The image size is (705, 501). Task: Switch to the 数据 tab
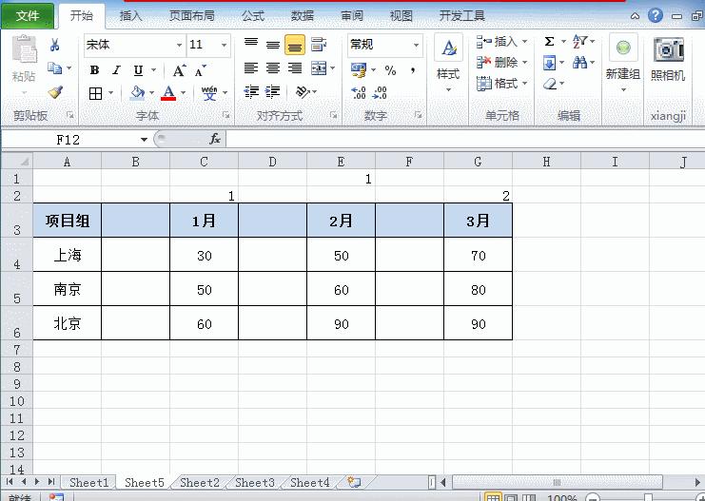303,16
